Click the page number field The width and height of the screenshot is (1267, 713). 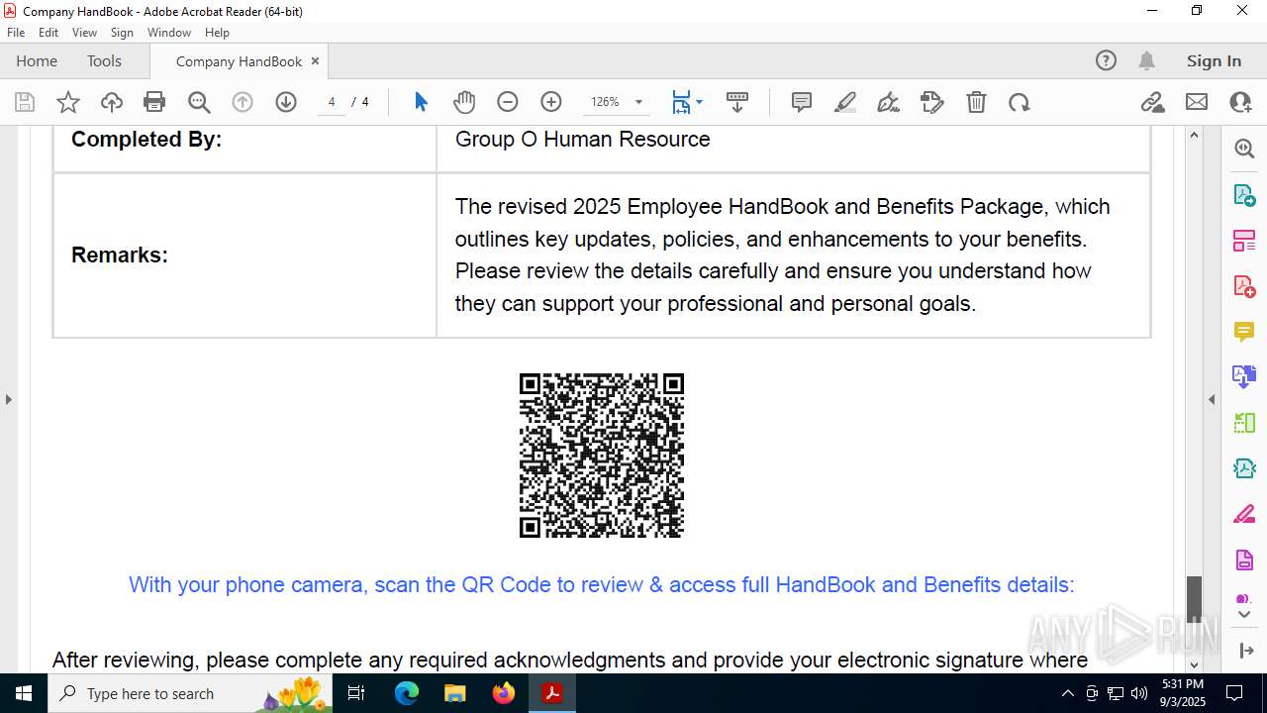click(332, 102)
